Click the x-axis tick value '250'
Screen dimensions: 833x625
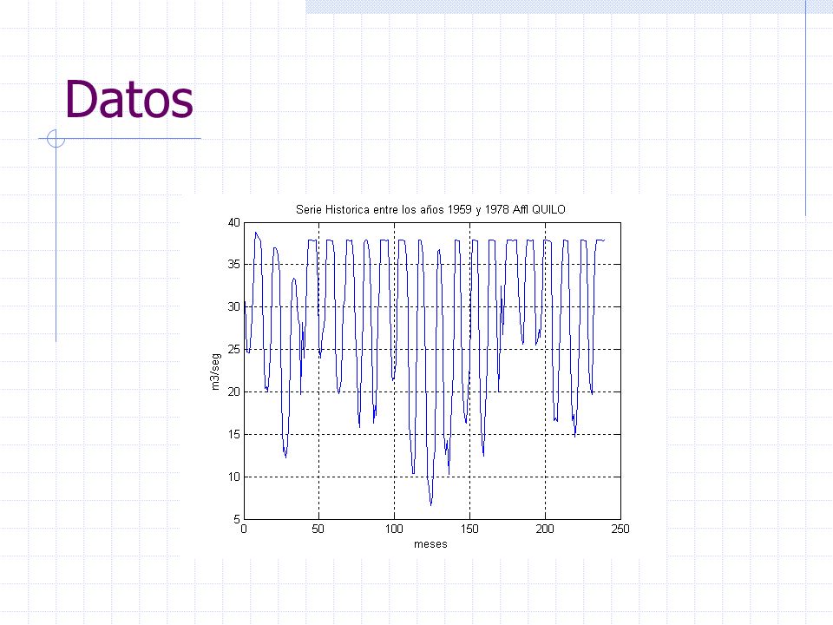click(620, 530)
